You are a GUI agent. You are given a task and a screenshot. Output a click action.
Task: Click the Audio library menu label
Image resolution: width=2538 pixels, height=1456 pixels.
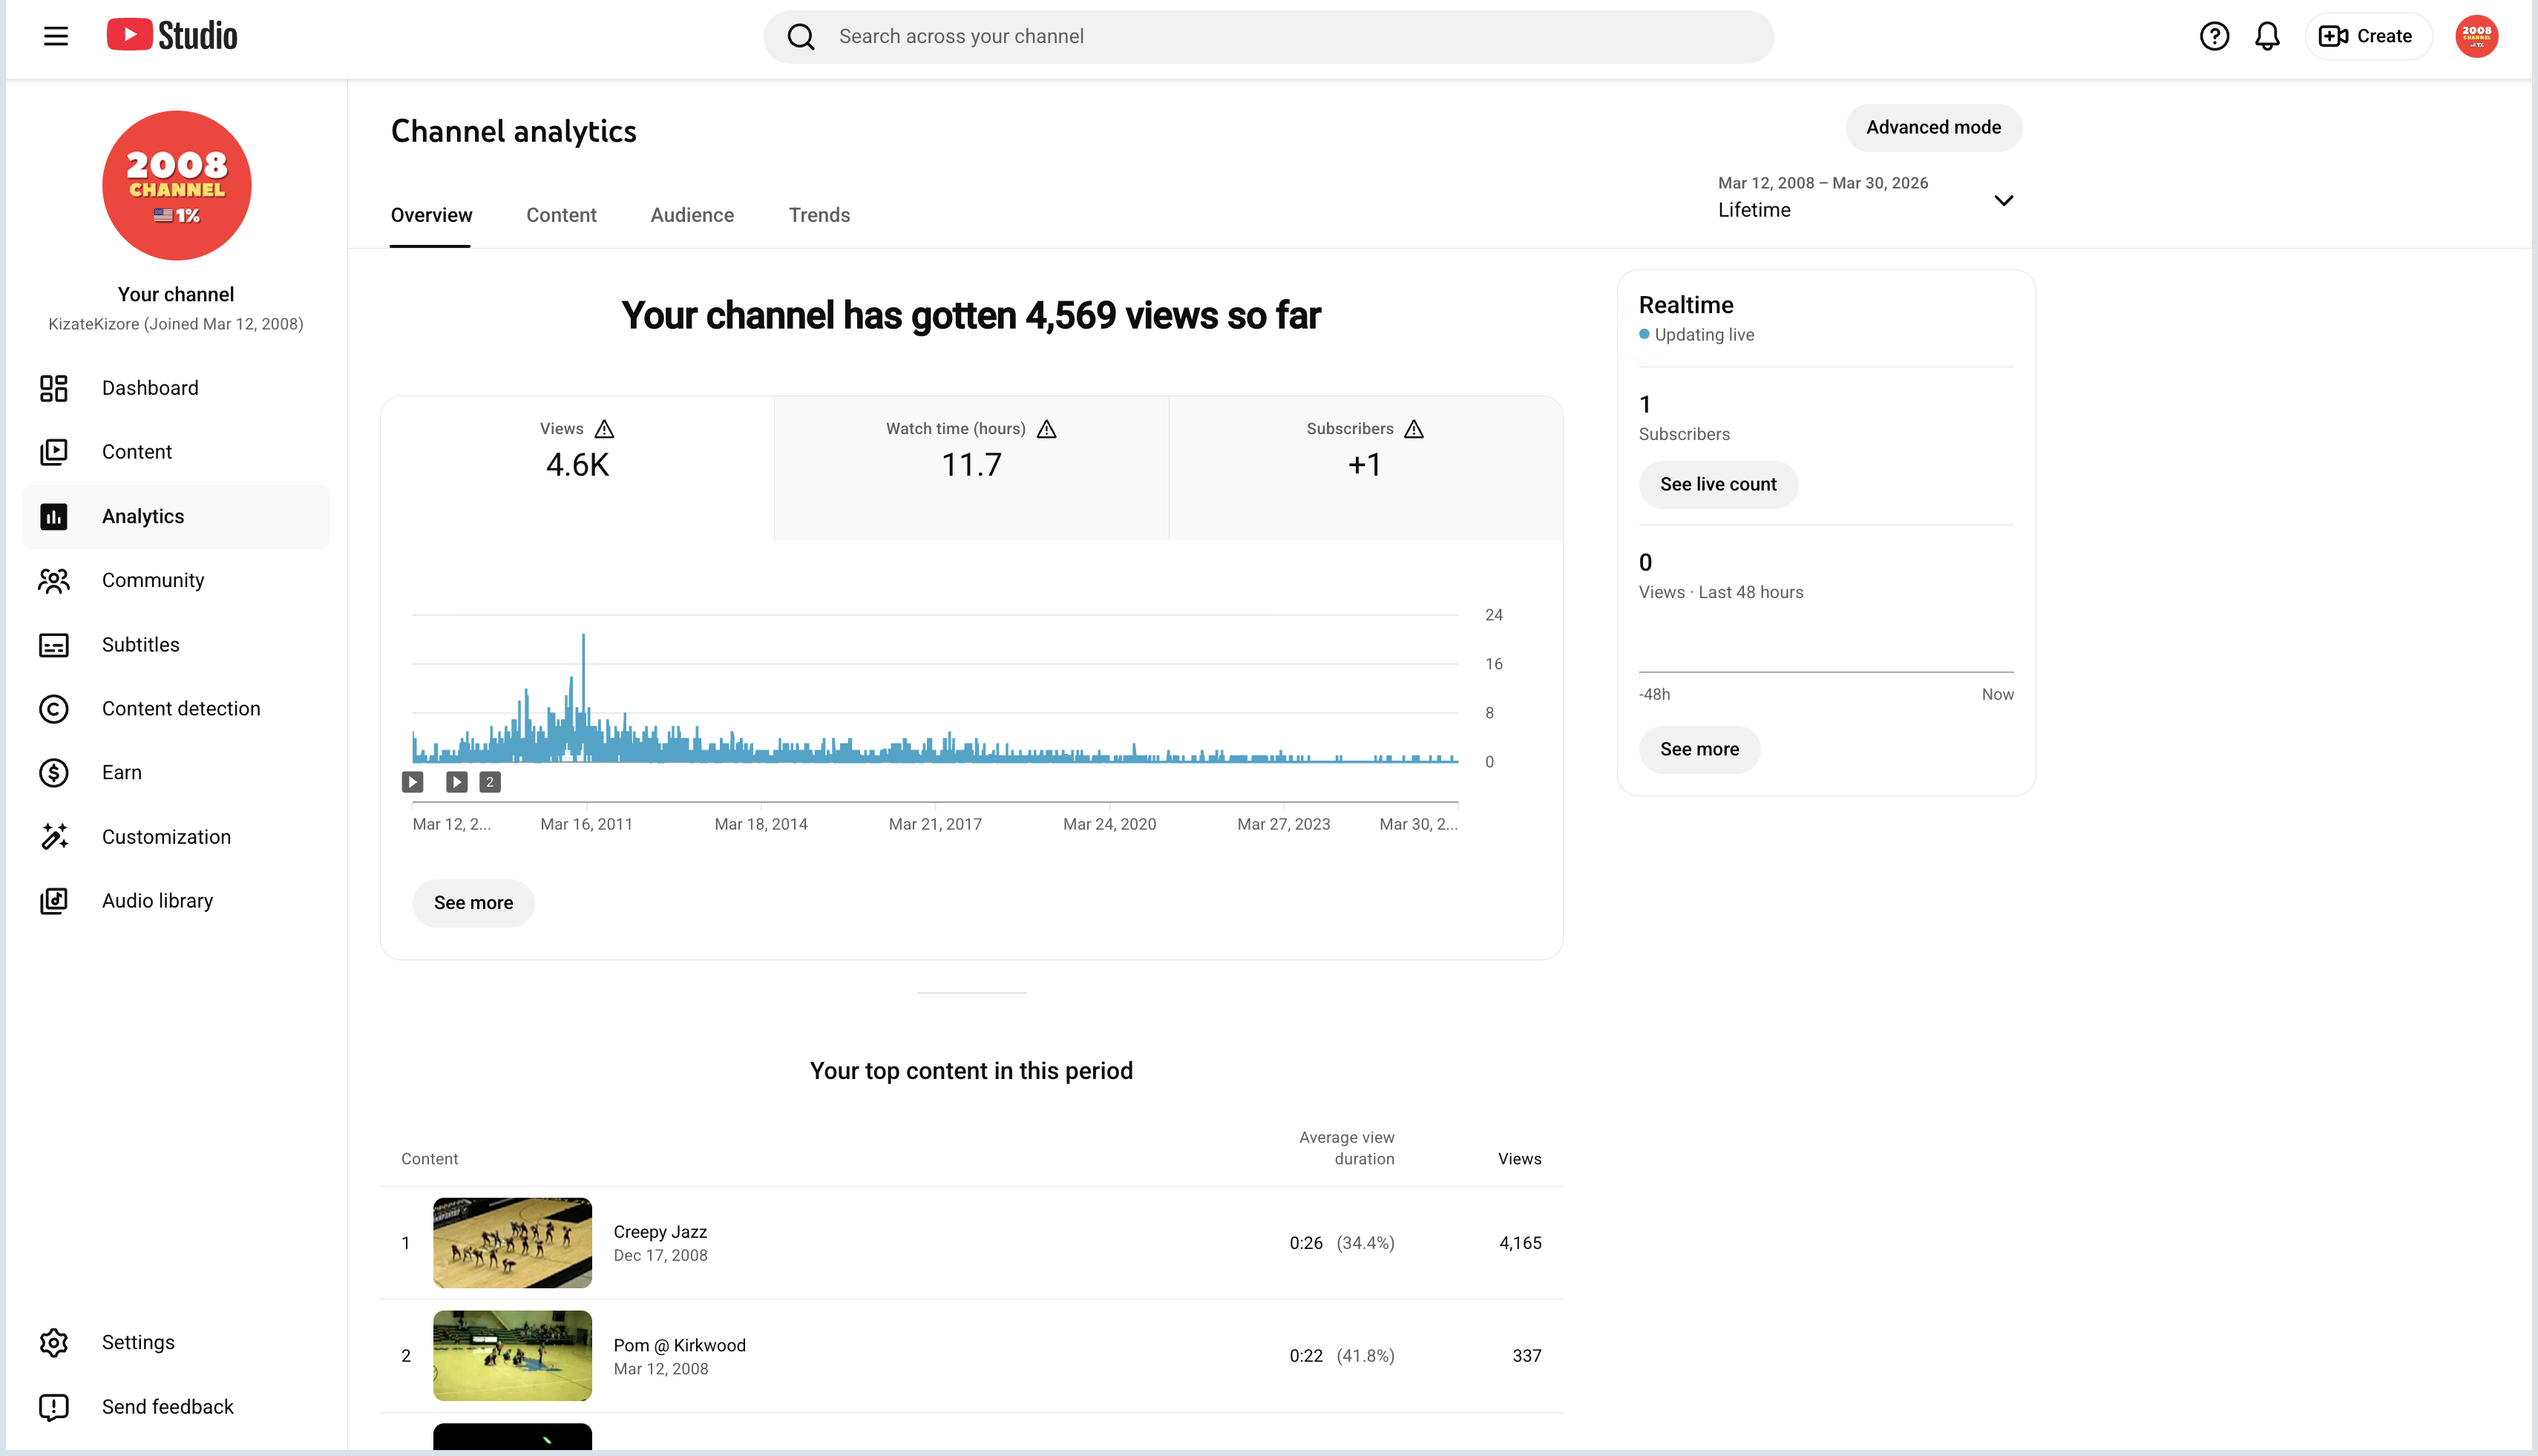pos(157,901)
